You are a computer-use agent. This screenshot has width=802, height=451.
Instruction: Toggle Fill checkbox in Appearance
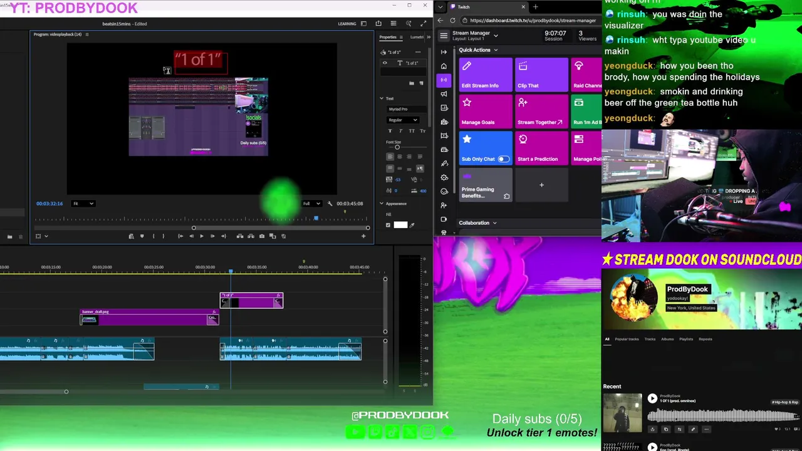click(x=388, y=225)
